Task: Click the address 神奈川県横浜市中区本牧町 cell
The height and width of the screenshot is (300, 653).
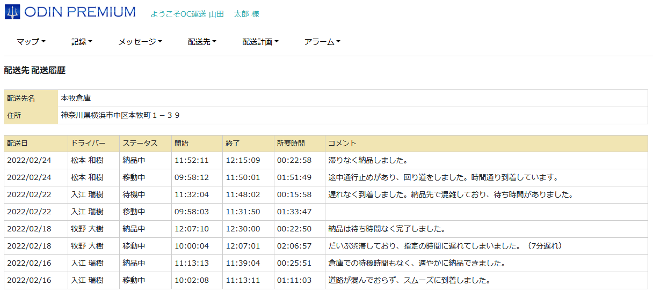Action: 120,116
